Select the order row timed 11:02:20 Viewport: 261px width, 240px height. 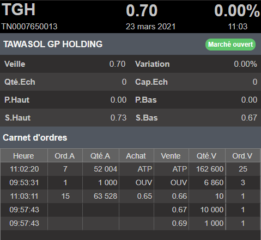click(130, 169)
